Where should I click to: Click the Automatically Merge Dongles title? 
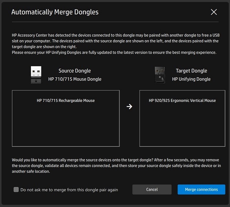click(55, 12)
